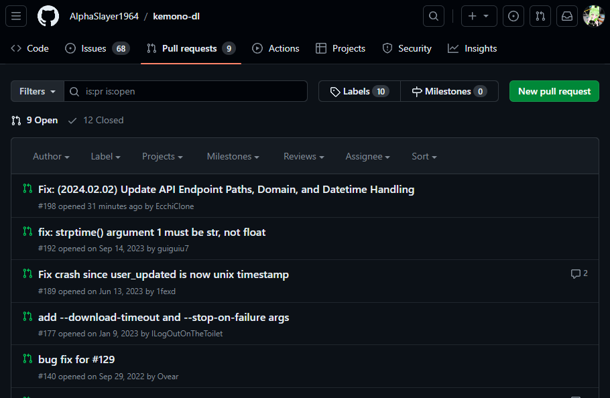Click open PR icon beside strptime() fix
Screen dimensions: 610x398
point(27,231)
